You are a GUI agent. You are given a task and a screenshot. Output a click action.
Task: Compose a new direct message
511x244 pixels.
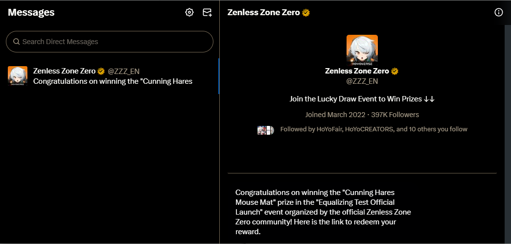[x=208, y=12]
